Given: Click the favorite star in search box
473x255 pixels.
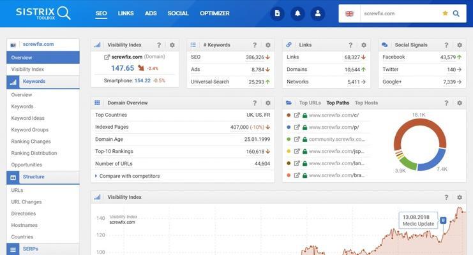Looking at the screenshot, I should coord(445,13).
